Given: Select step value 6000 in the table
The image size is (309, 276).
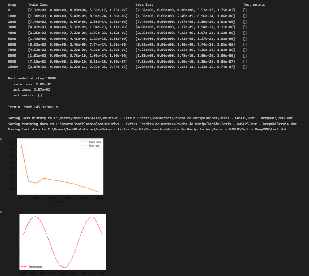Looking at the screenshot, I should [x=12, y=45].
